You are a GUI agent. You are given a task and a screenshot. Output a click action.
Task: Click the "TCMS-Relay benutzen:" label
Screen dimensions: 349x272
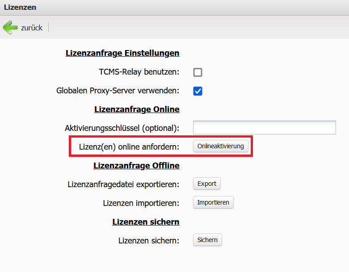(x=139, y=72)
